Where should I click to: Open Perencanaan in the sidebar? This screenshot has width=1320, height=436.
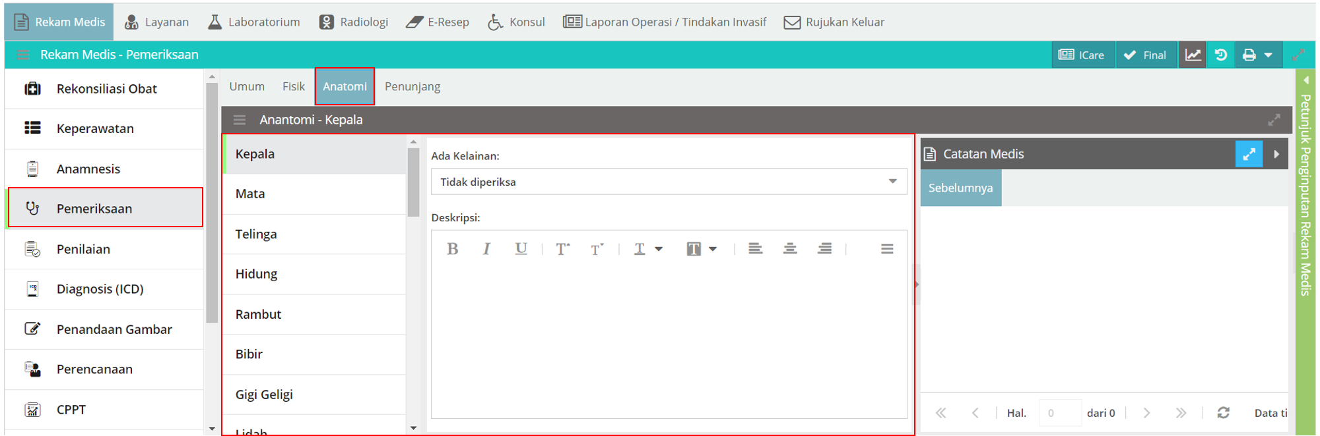[104, 369]
